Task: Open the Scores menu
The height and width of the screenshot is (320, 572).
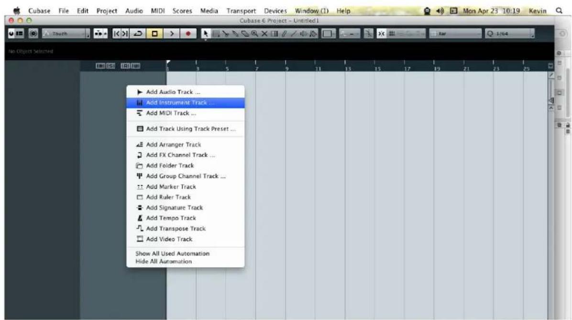Action: click(x=182, y=11)
